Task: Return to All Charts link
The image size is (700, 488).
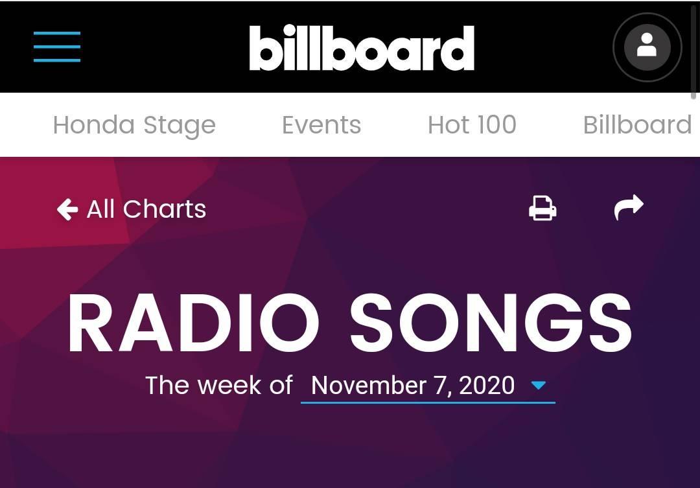Action: tap(131, 209)
